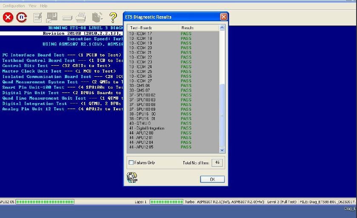Viewport: 357px width, 218px height.
Task: Click the mascot icon in results dialog
Action: pyautogui.click(x=132, y=177)
